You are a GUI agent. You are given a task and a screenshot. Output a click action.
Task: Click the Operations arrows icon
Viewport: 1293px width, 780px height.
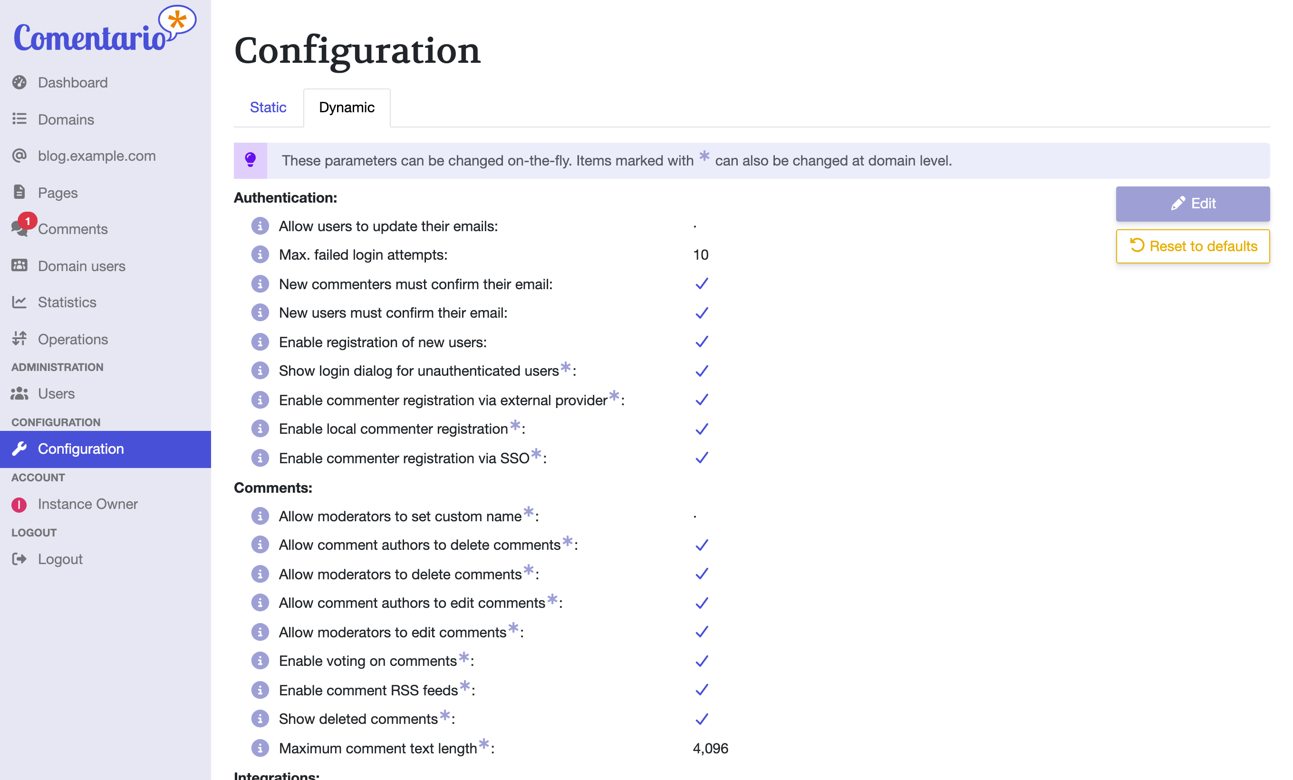coord(19,339)
